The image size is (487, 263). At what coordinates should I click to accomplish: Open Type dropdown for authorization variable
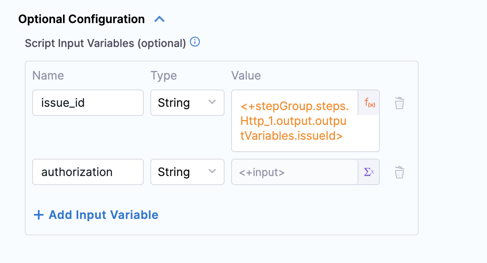(187, 172)
